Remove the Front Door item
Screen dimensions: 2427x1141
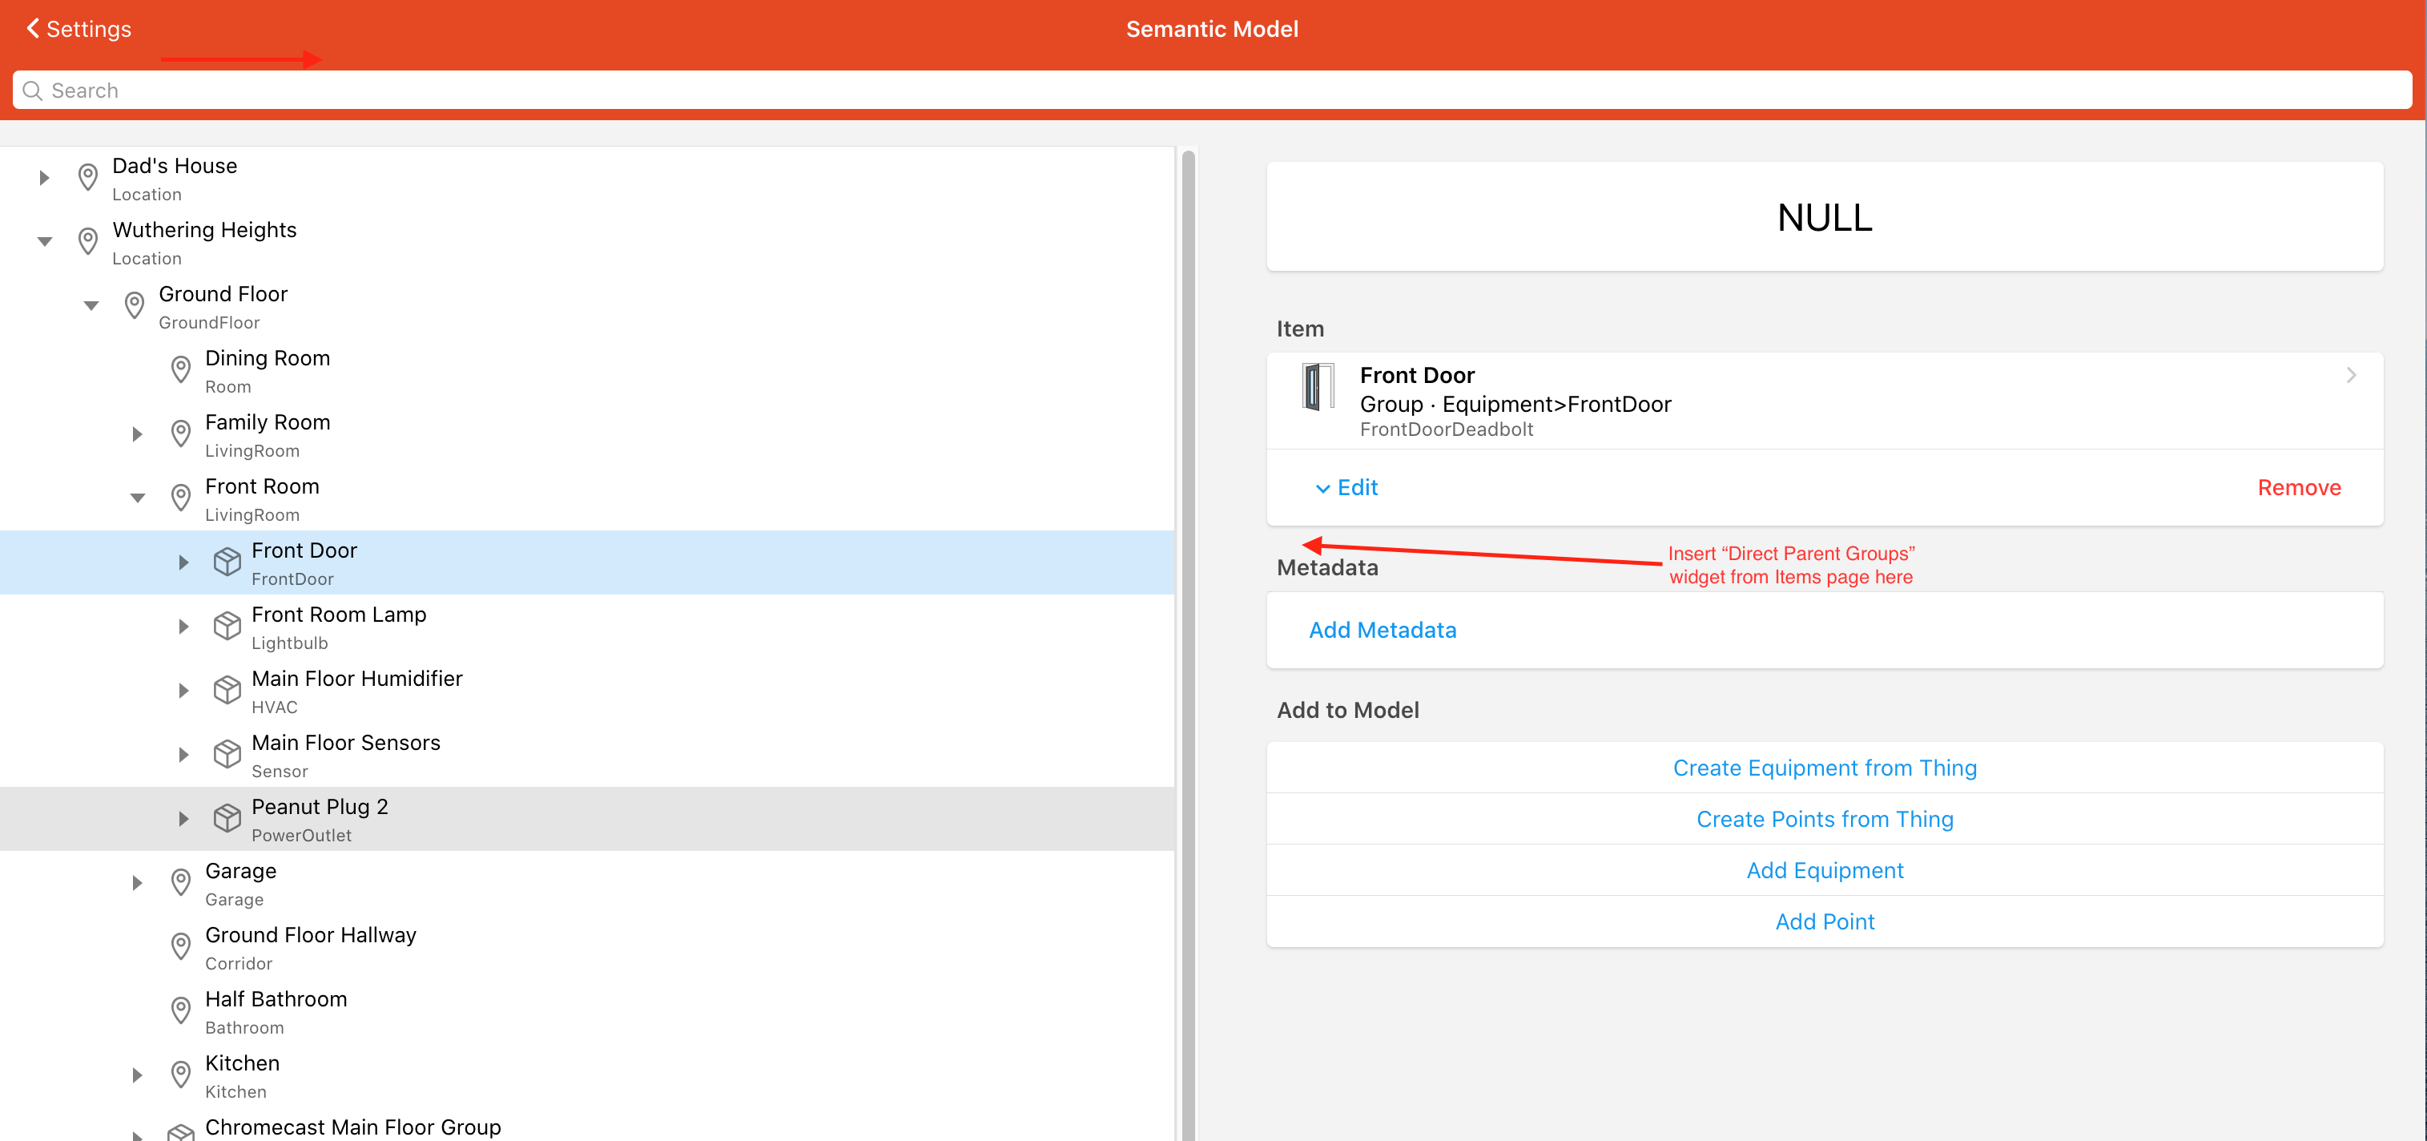(2299, 487)
